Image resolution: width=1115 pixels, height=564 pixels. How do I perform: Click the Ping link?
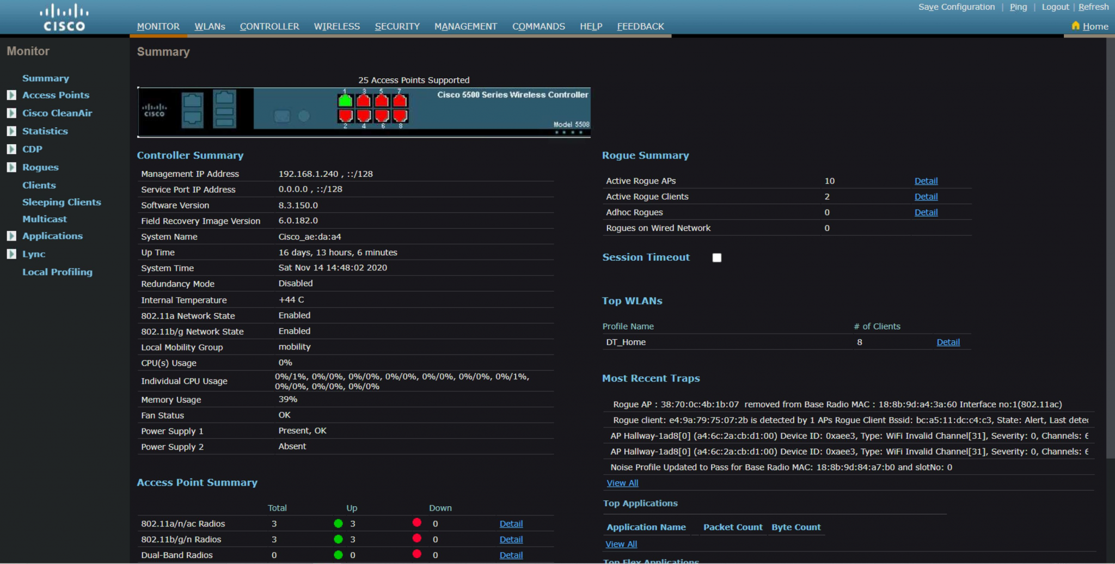point(1018,7)
